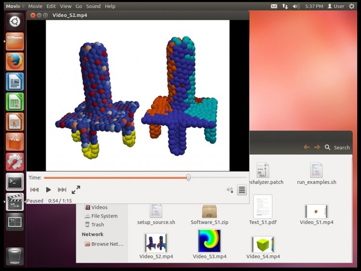This screenshot has height=271, width=361.
Task: Open the Ubuntu Dash home button
Action: 15,22
